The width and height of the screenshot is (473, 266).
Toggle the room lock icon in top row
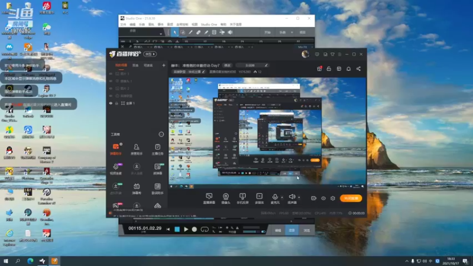pyautogui.click(x=329, y=69)
